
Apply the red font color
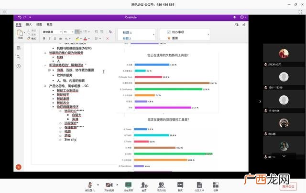[x=85, y=39]
